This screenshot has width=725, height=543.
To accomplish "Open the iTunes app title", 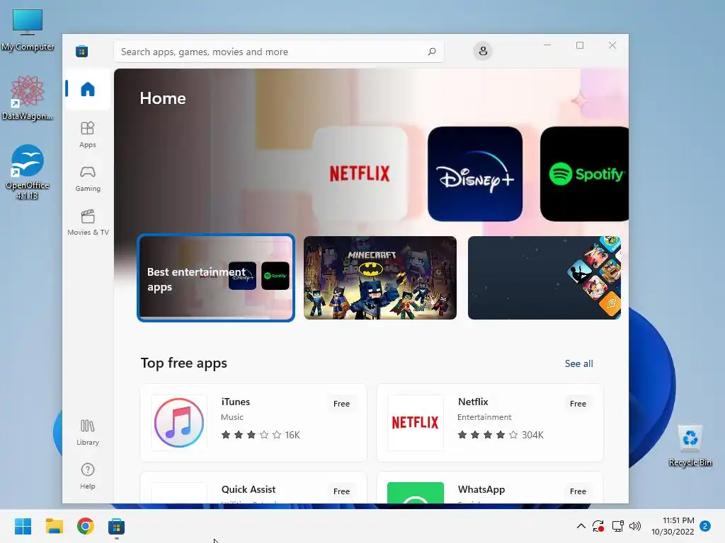I will click(236, 402).
